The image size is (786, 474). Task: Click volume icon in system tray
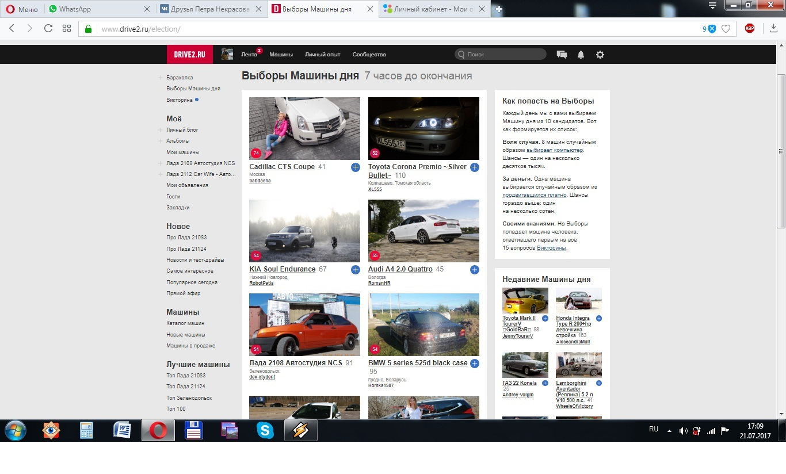(x=683, y=431)
